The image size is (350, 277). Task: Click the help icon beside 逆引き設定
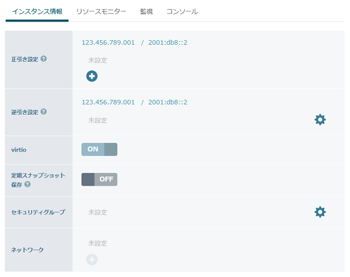(44, 112)
